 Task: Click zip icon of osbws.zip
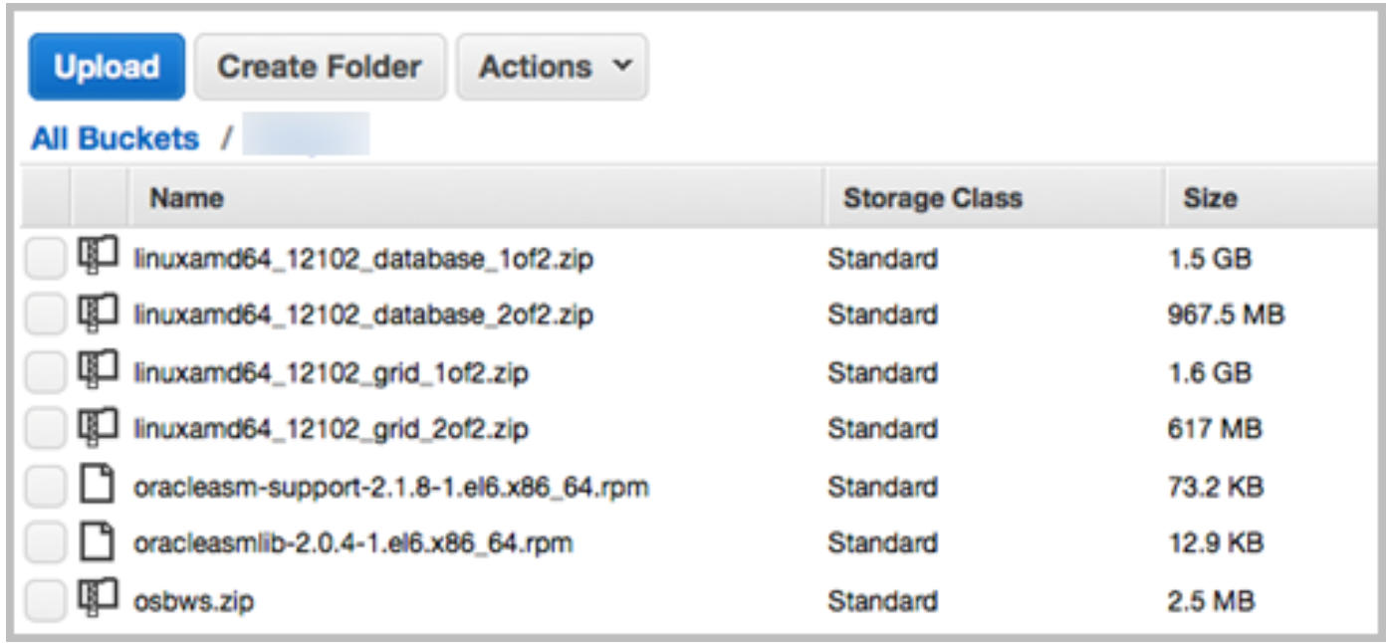98,599
